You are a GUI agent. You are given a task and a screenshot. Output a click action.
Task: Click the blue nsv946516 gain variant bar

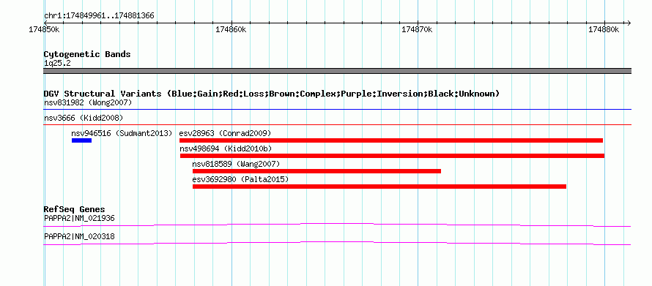(81, 140)
